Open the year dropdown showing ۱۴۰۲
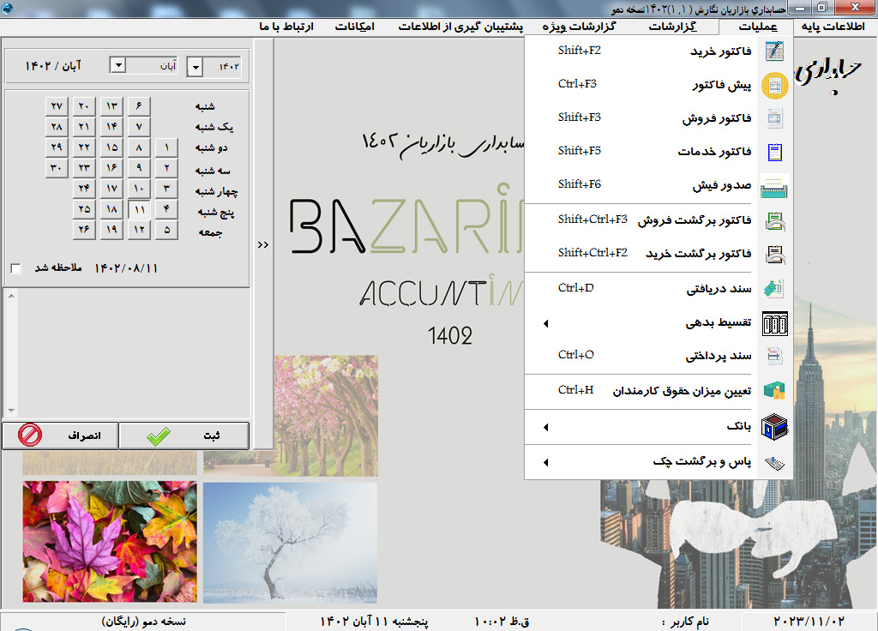The image size is (878, 631). 195,67
